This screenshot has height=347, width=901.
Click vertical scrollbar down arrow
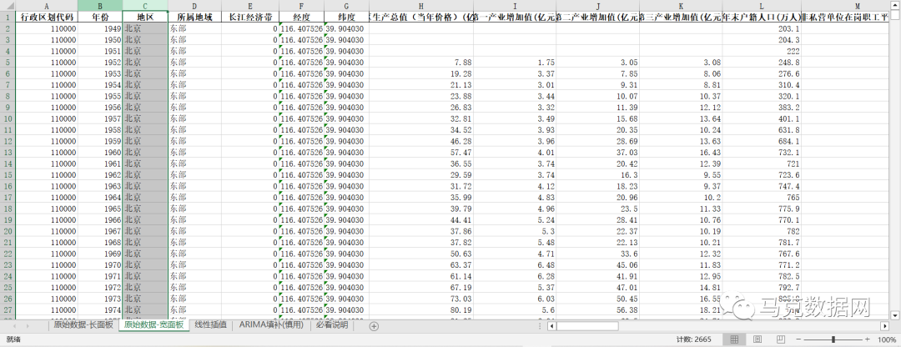(894, 314)
